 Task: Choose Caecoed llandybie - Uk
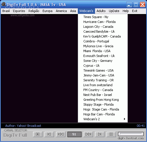(x=103, y=31)
